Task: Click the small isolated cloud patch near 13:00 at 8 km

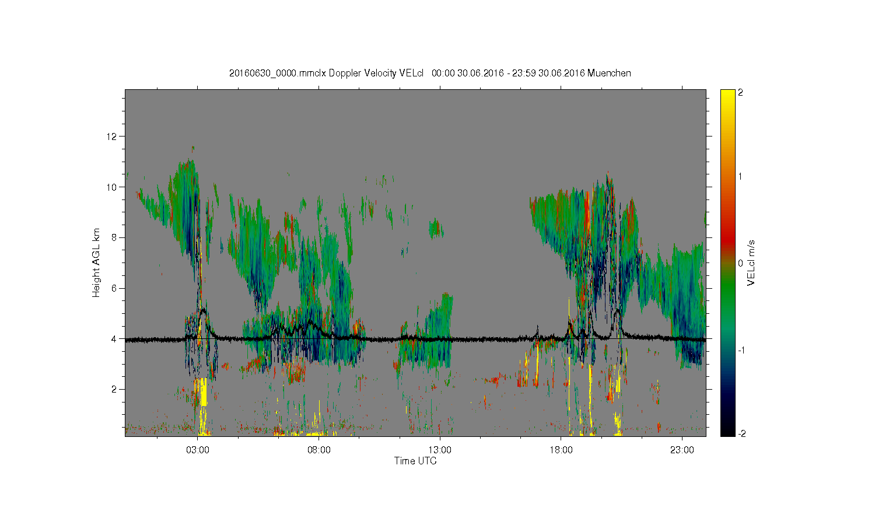Action: tap(436, 228)
